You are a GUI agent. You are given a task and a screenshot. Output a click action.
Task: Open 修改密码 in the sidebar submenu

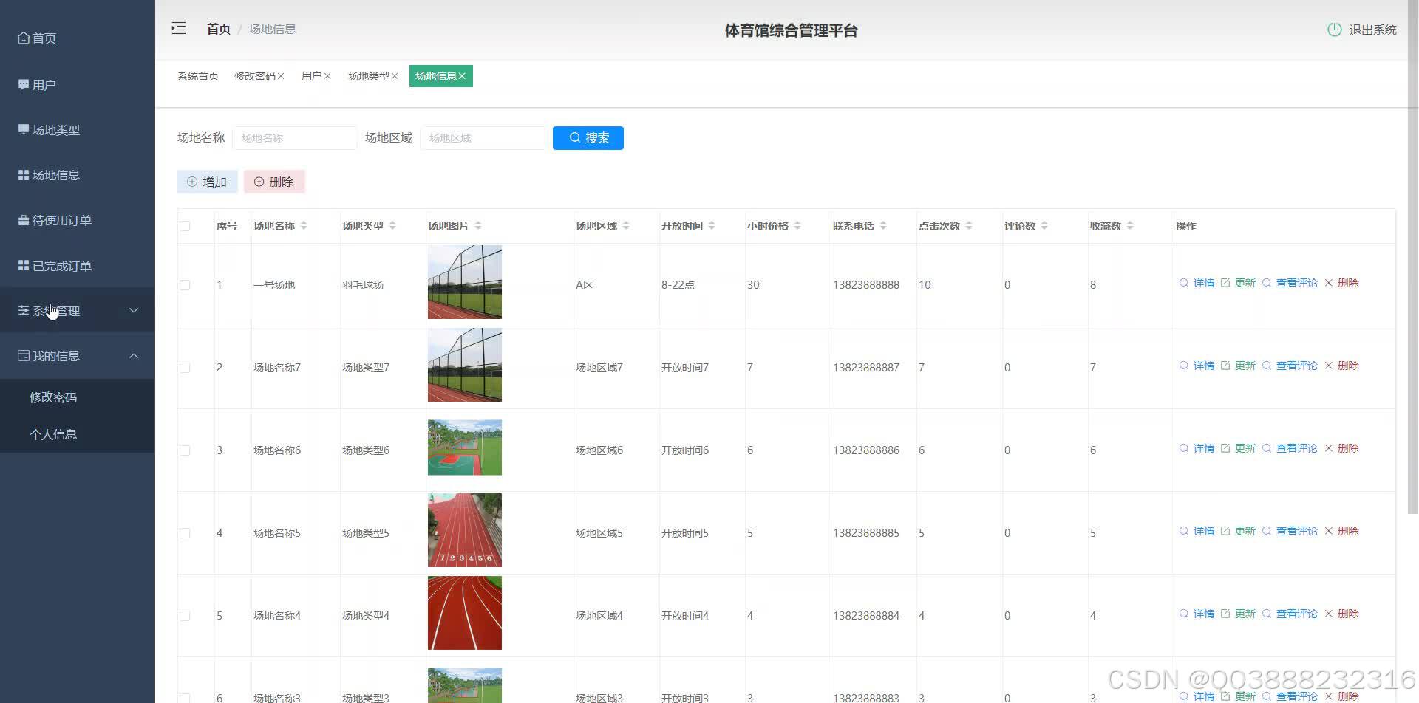(x=53, y=397)
